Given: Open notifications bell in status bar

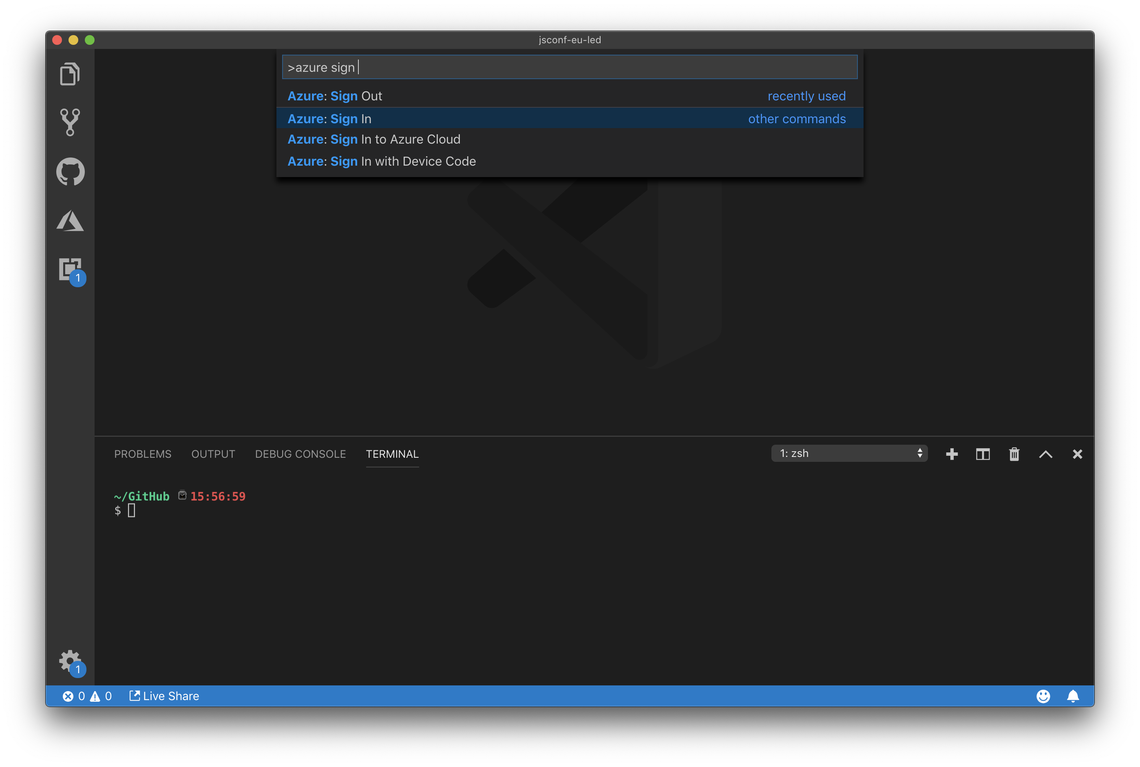Looking at the screenshot, I should click(1073, 696).
